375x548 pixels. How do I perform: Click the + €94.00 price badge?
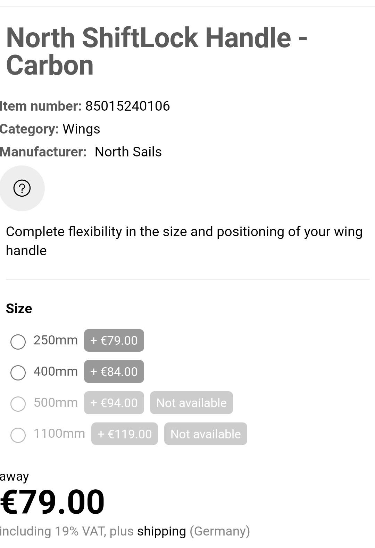pyautogui.click(x=114, y=403)
